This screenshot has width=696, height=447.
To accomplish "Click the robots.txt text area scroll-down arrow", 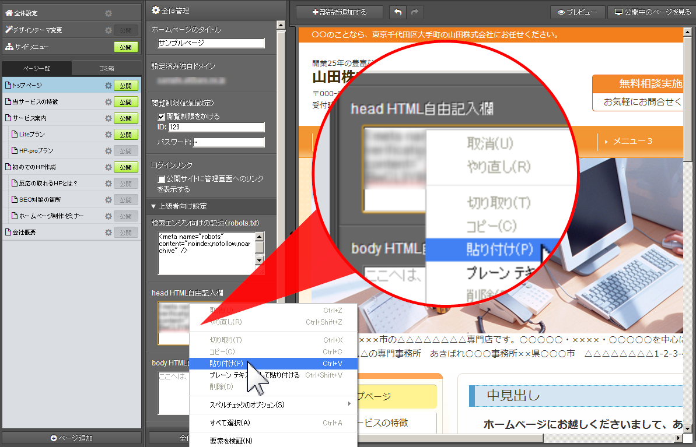I will [260, 261].
